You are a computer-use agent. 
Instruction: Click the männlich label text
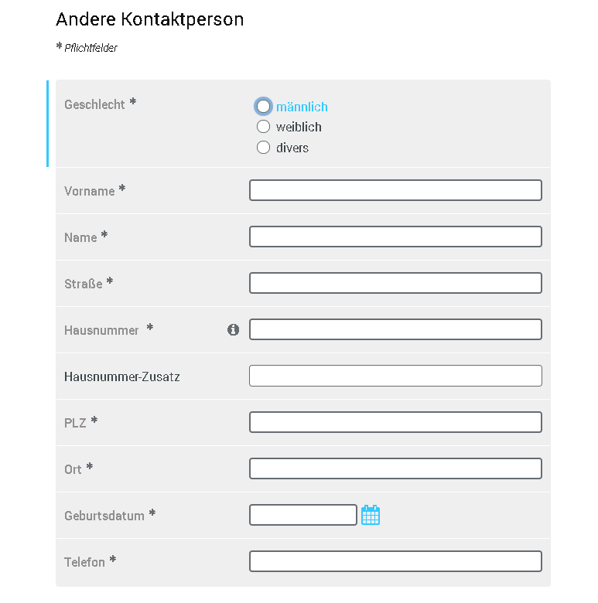[x=302, y=107]
